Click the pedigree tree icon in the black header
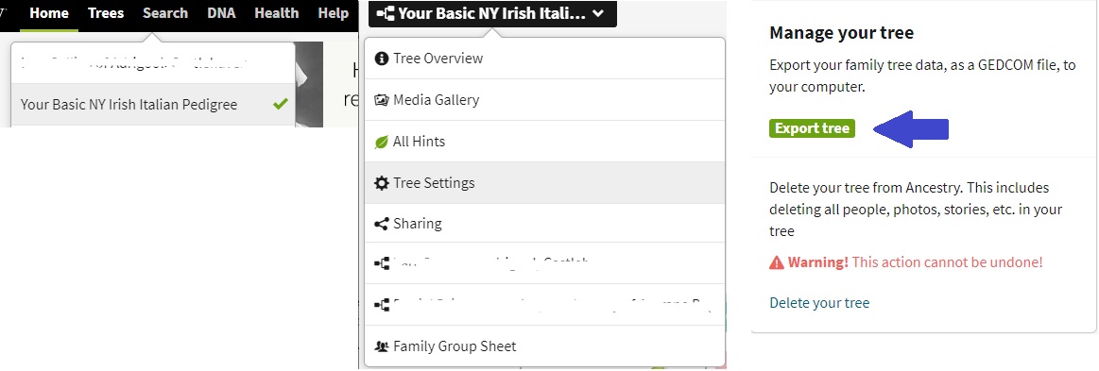The width and height of the screenshot is (1099, 371). tap(385, 13)
